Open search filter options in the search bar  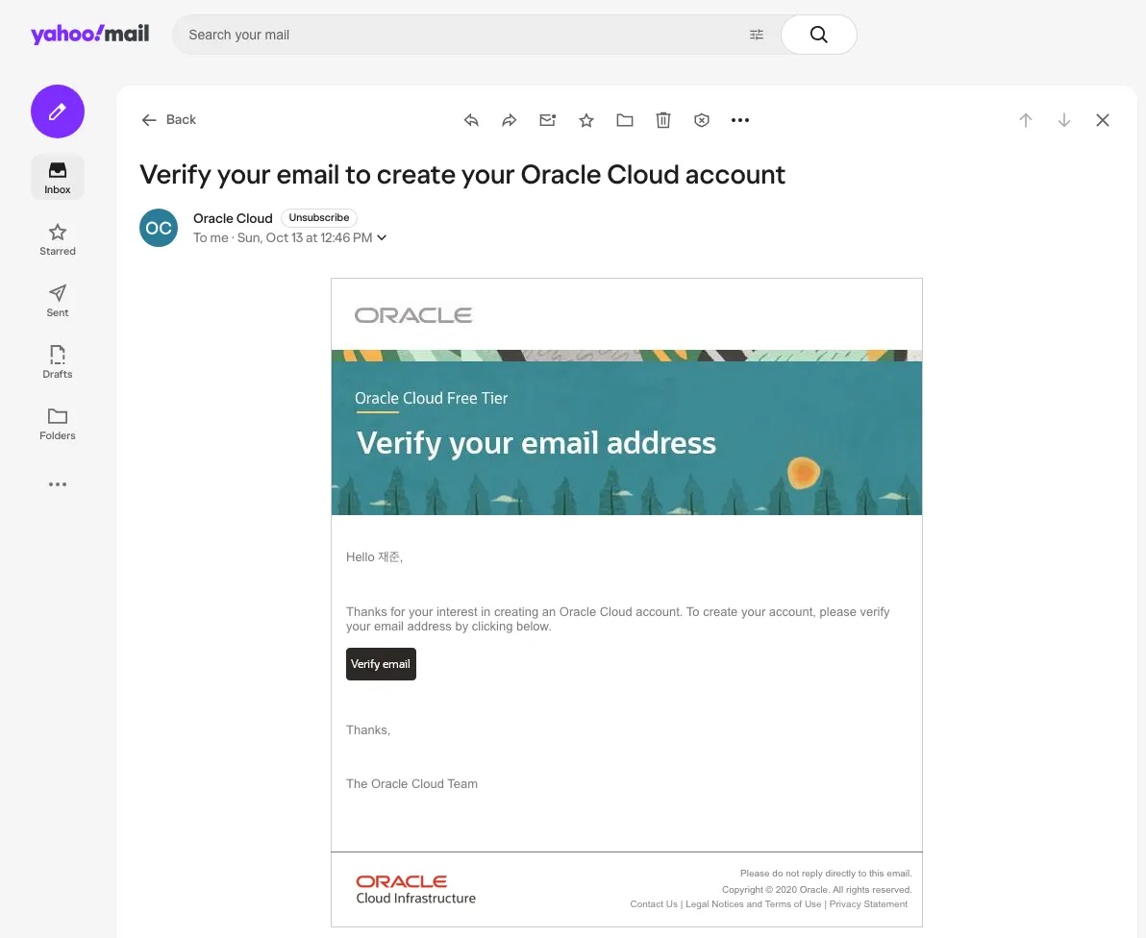pos(757,35)
